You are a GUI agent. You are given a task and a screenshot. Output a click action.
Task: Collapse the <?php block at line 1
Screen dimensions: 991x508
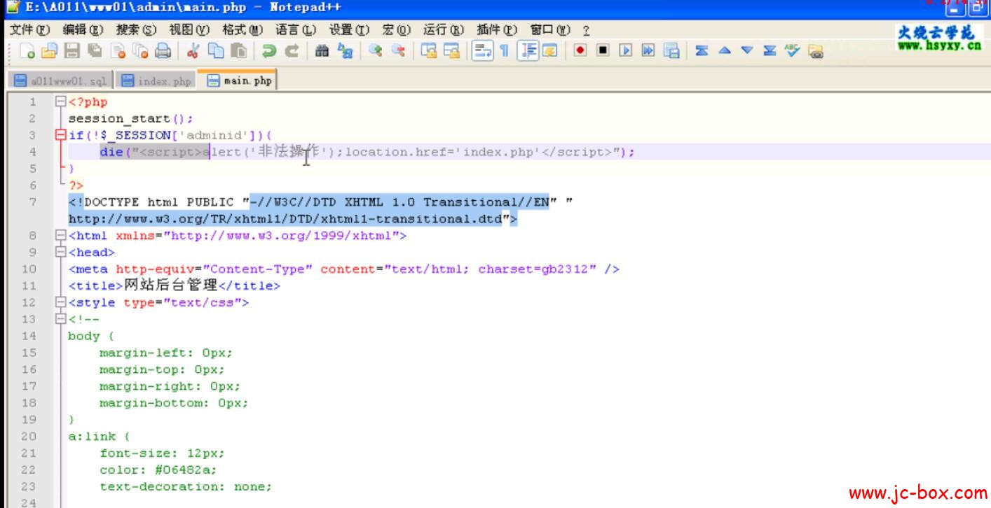(60, 102)
